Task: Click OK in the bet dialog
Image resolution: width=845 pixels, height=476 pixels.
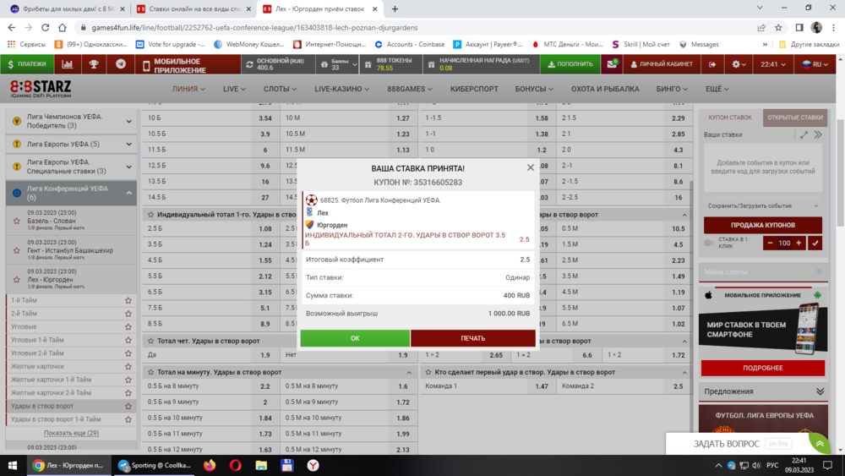Action: 355,338
